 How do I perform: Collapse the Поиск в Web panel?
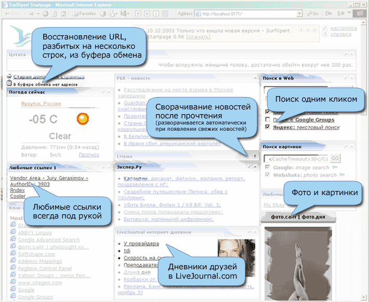tap(351, 78)
